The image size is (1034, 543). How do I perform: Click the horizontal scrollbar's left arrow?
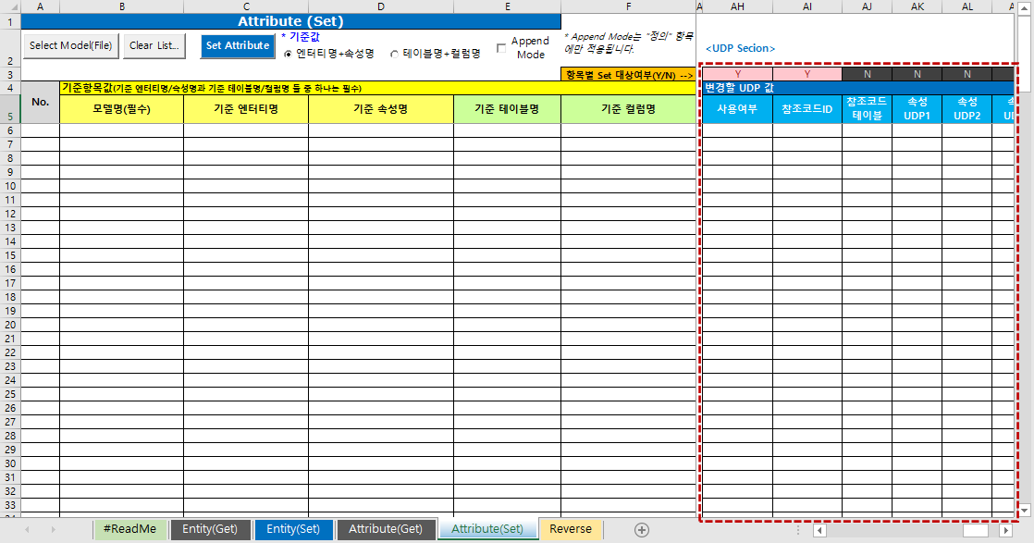pyautogui.click(x=818, y=528)
